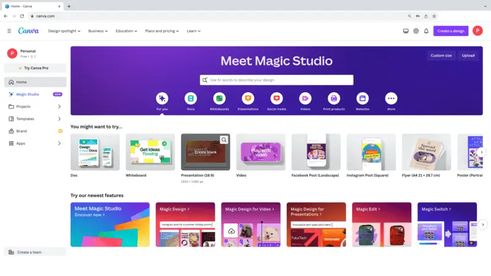The height and width of the screenshot is (276, 491).
Task: Open the Magic Design for Video card
Action: pos(251,224)
